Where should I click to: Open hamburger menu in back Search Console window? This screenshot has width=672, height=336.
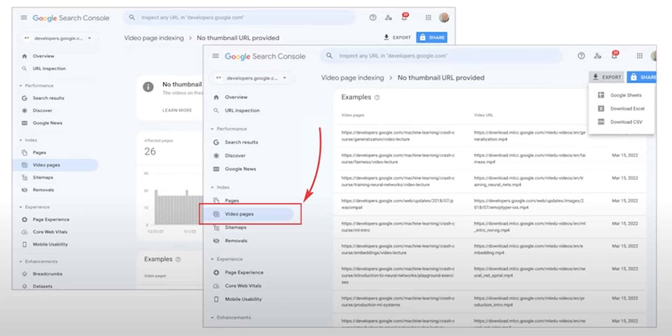[24, 17]
